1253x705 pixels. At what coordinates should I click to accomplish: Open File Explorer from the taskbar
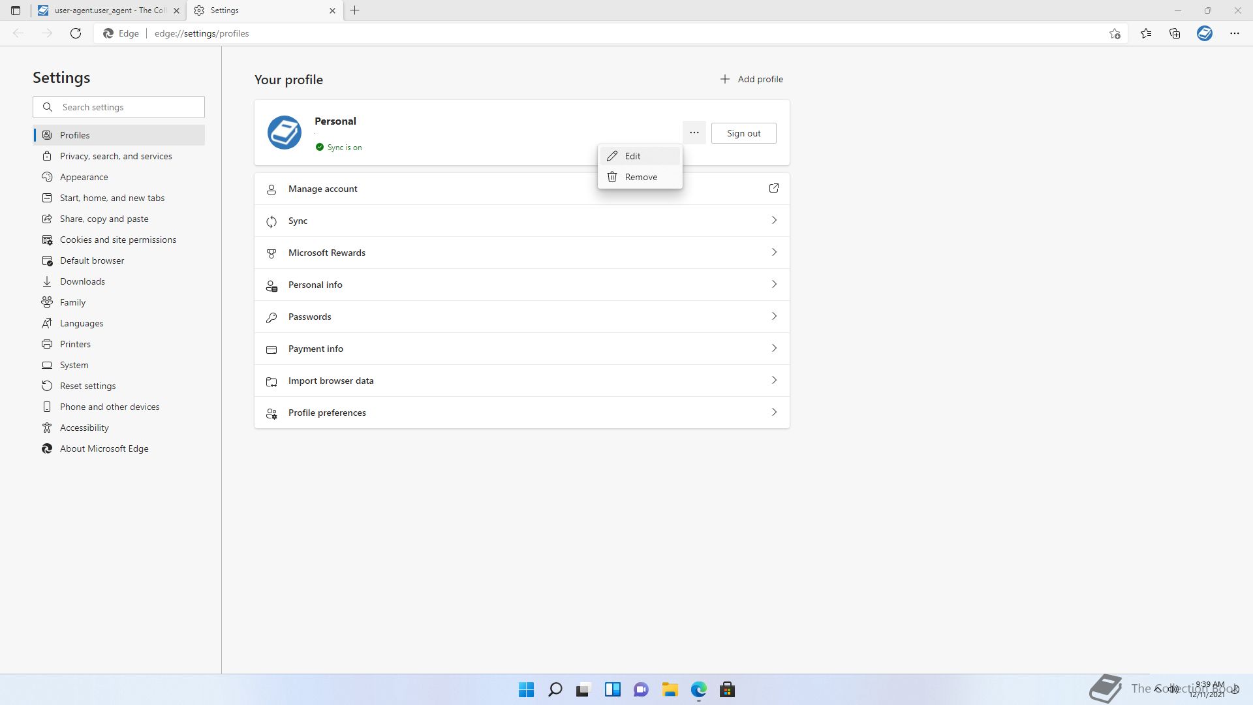click(670, 689)
